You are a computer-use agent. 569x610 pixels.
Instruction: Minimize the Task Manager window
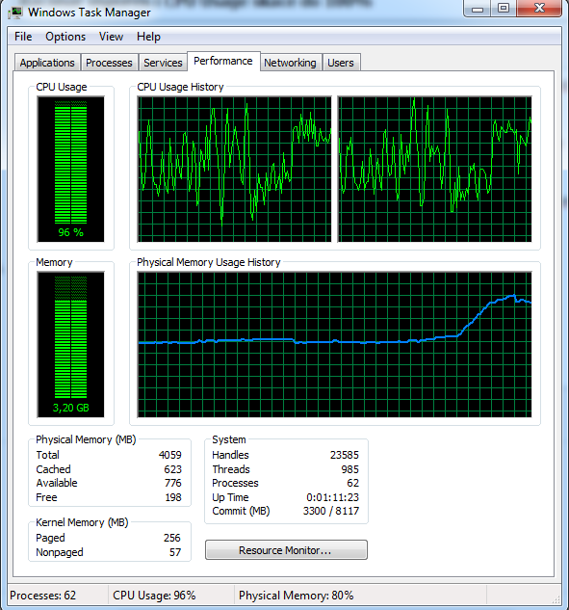[478, 8]
